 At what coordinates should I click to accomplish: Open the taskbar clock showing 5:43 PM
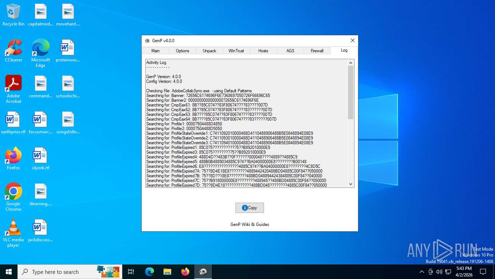[464, 272]
